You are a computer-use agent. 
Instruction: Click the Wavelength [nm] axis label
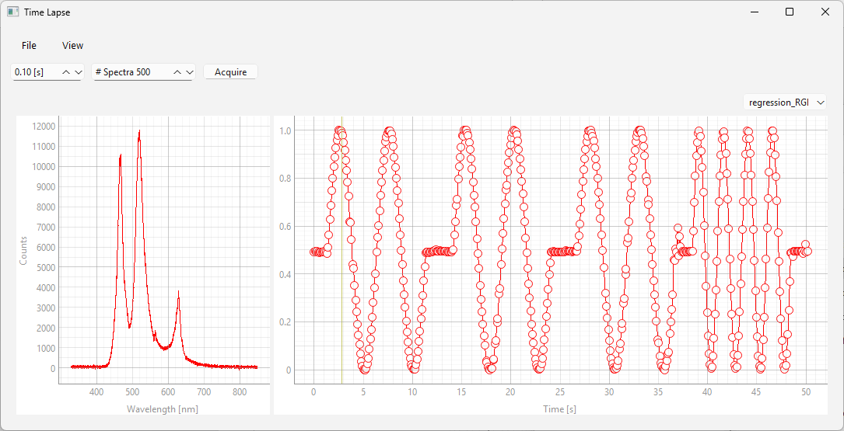pyautogui.click(x=163, y=408)
